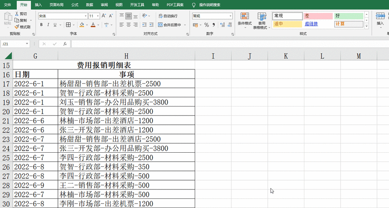Image resolution: width=389 pixels, height=208 pixels.
Task: Expand the cell styles gallery with the More arrow
Action: point(366,26)
